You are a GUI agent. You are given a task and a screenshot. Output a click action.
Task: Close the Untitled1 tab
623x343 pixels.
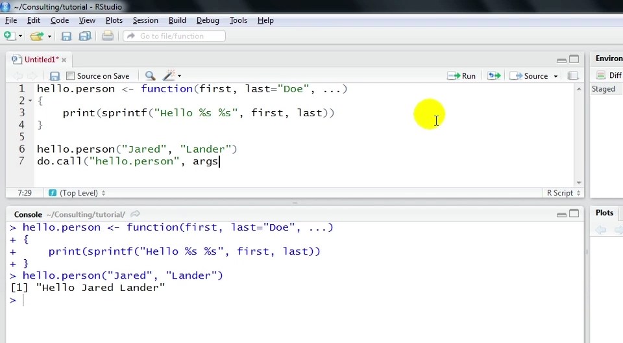point(64,60)
